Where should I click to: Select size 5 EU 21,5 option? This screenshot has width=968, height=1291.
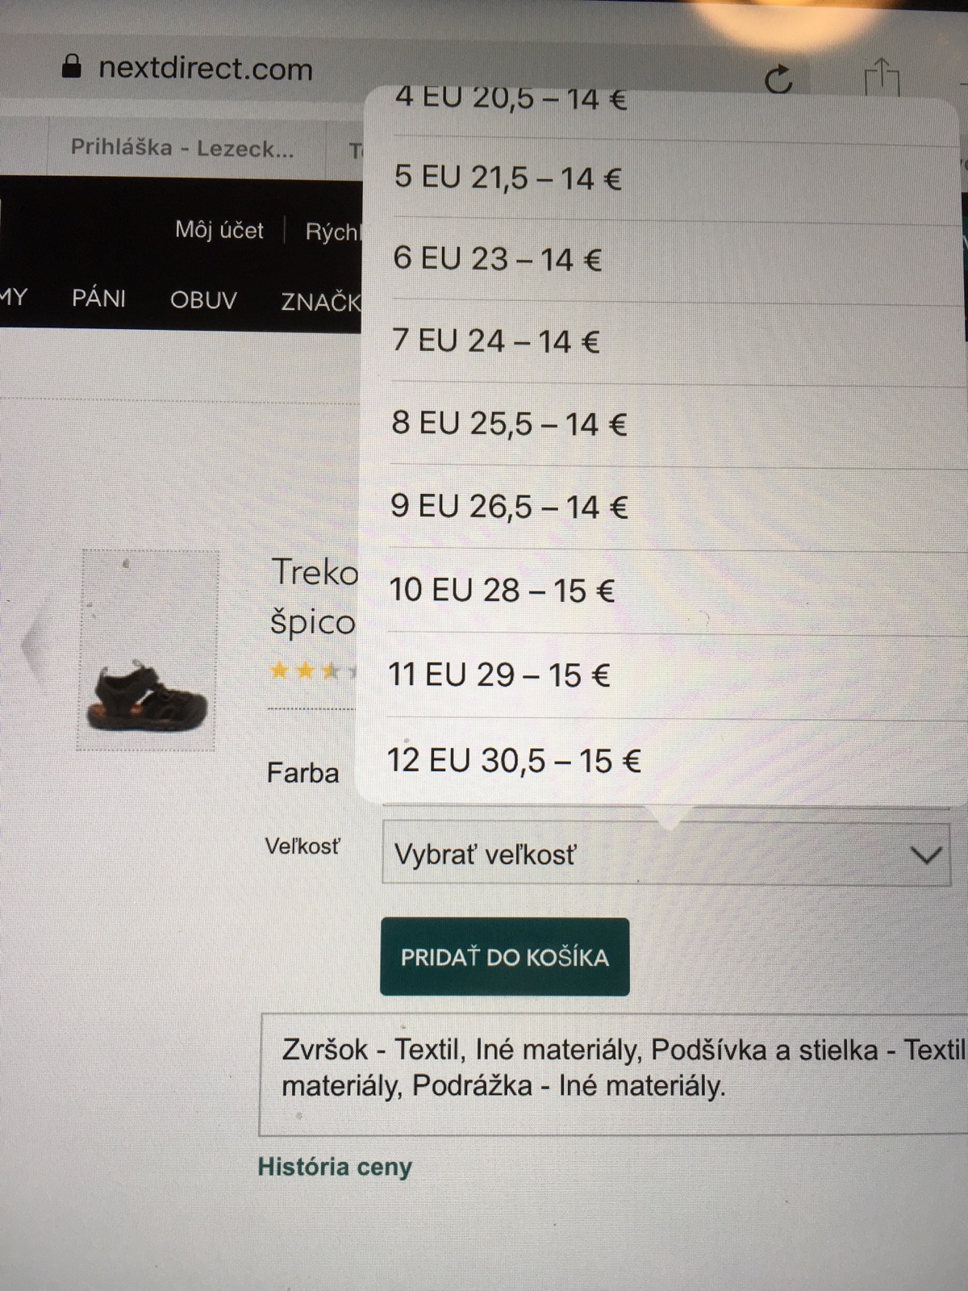(508, 178)
